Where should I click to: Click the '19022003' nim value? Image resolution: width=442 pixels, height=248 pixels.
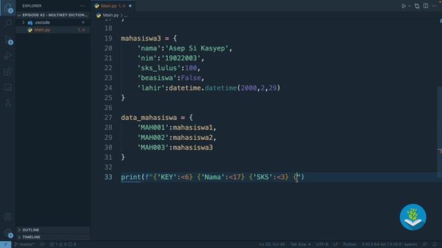tap(181, 58)
